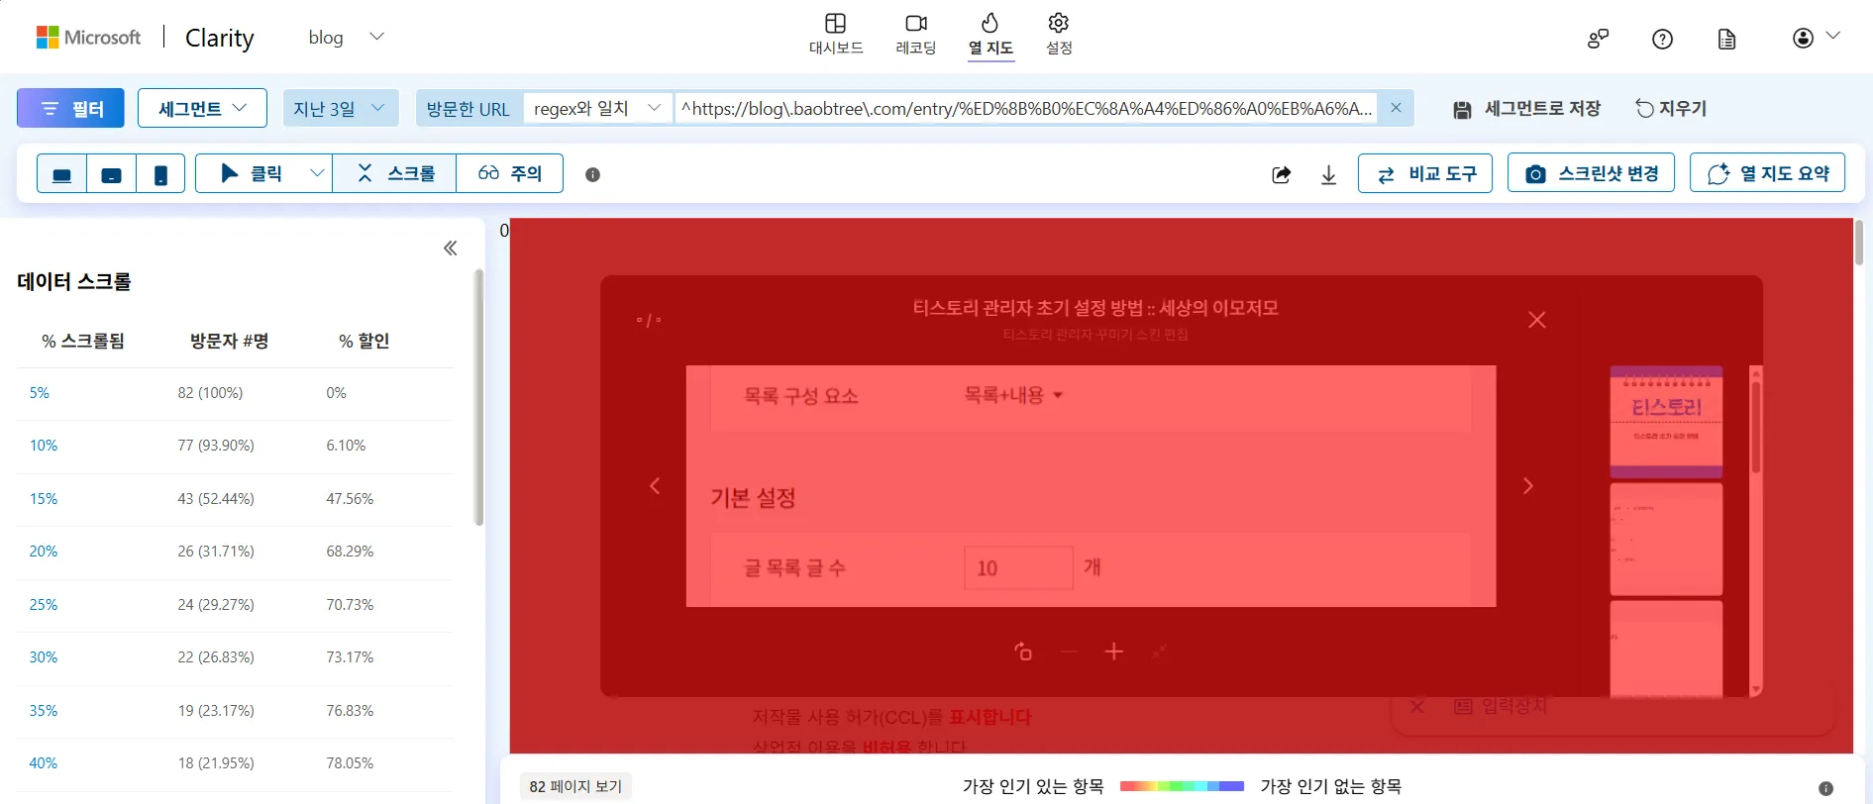
Task: Click the popularity color gradient legend
Action: click(x=1182, y=786)
